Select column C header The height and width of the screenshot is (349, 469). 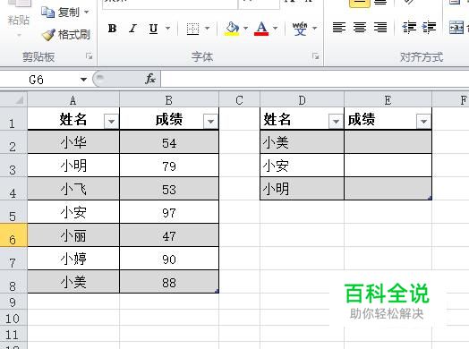tap(239, 100)
